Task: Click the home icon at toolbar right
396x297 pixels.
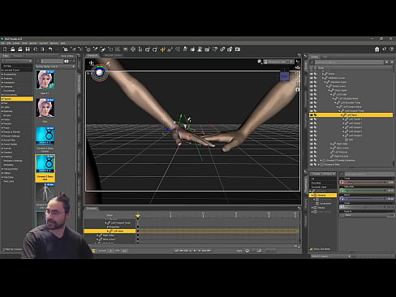Action: [x=377, y=49]
